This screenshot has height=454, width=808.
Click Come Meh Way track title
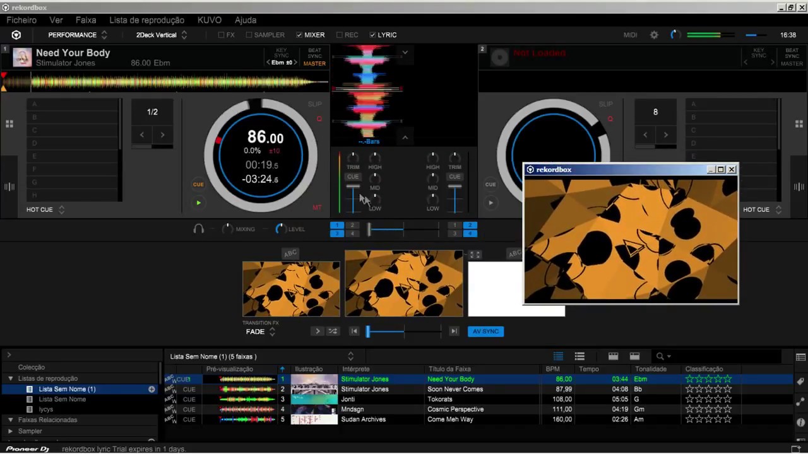(450, 419)
